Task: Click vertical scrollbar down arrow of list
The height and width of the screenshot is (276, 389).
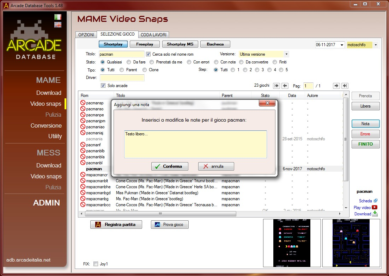Action: click(346, 208)
